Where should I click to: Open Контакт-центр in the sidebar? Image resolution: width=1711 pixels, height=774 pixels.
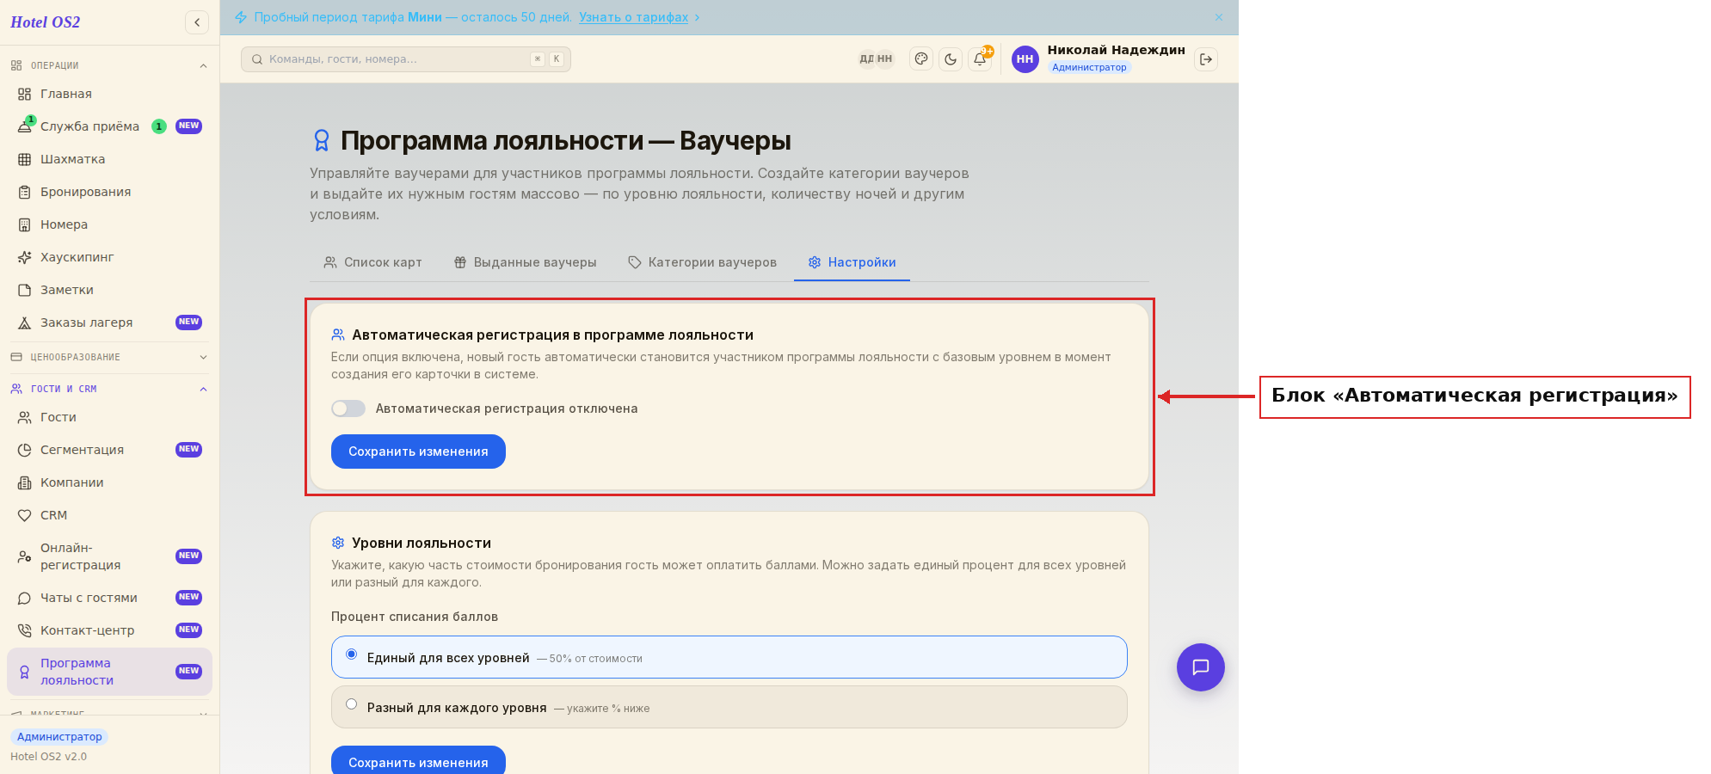109,630
